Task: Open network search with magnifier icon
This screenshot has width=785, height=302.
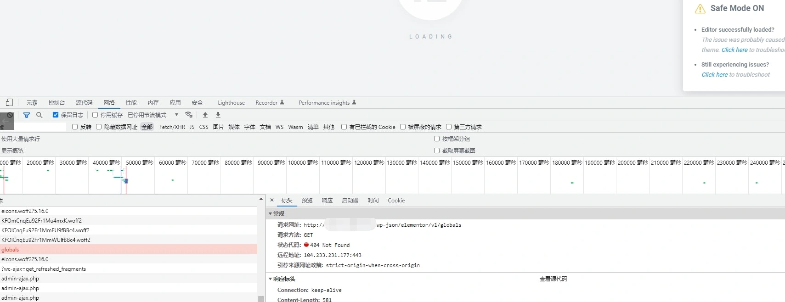Action: [40, 115]
